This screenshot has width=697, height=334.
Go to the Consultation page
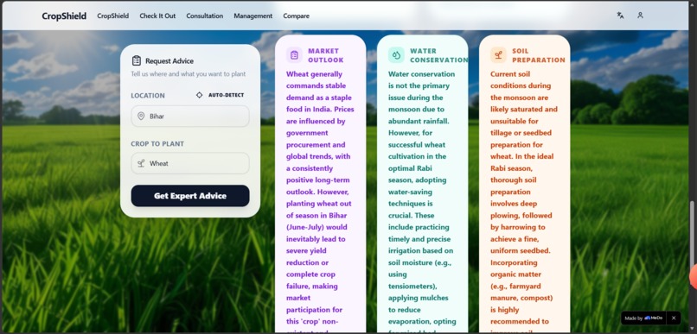tap(204, 16)
